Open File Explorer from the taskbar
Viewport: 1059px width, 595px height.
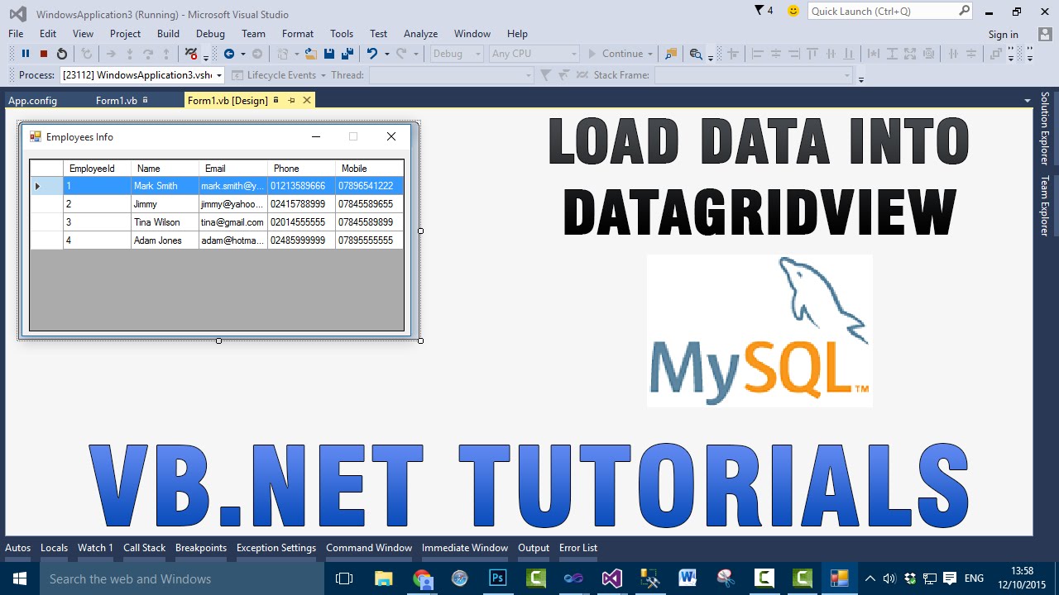(x=383, y=578)
